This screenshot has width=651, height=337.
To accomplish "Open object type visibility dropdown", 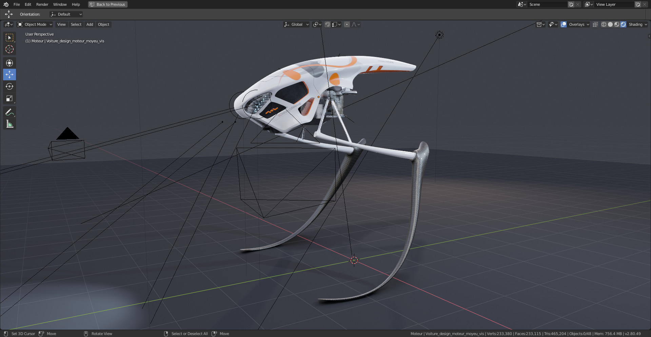I will 553,24.
